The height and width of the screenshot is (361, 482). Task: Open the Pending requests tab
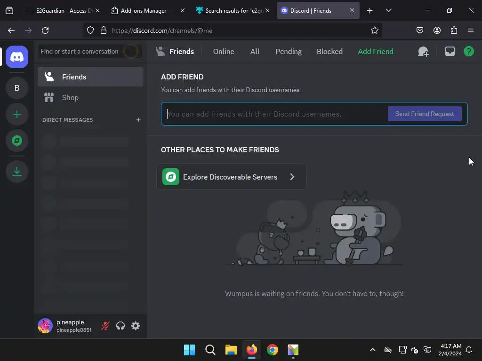pyautogui.click(x=289, y=52)
